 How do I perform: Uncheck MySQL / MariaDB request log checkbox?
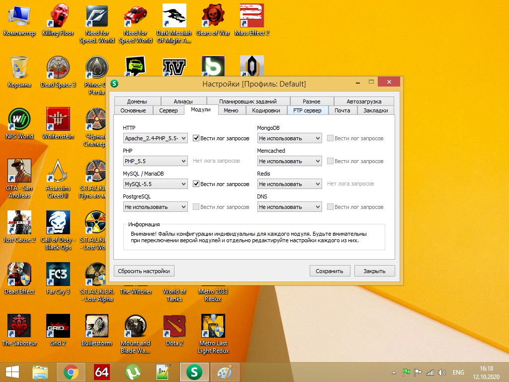(x=196, y=184)
